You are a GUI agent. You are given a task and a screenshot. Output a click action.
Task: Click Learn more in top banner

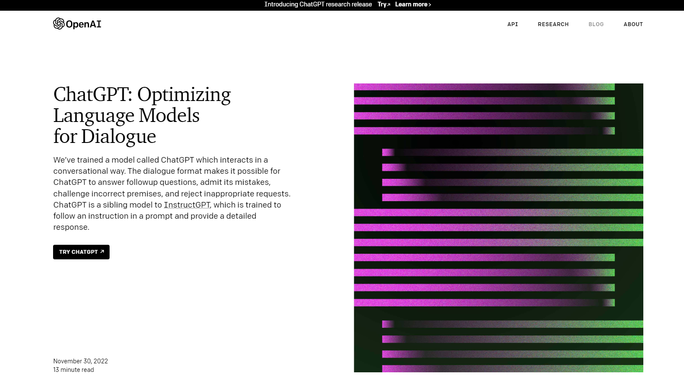coord(413,4)
